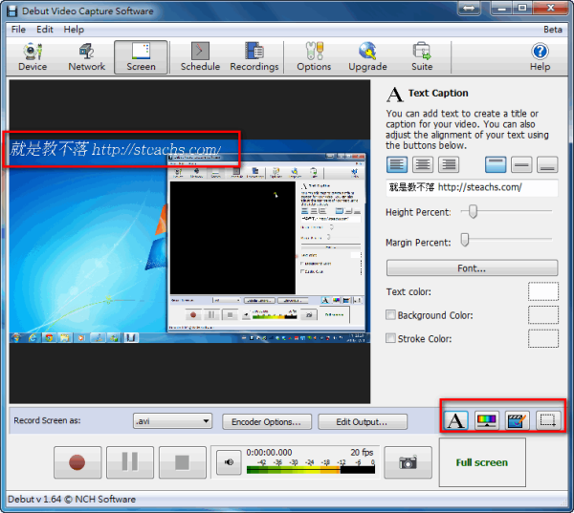
Task: Open the Font dialog button
Action: (x=472, y=268)
